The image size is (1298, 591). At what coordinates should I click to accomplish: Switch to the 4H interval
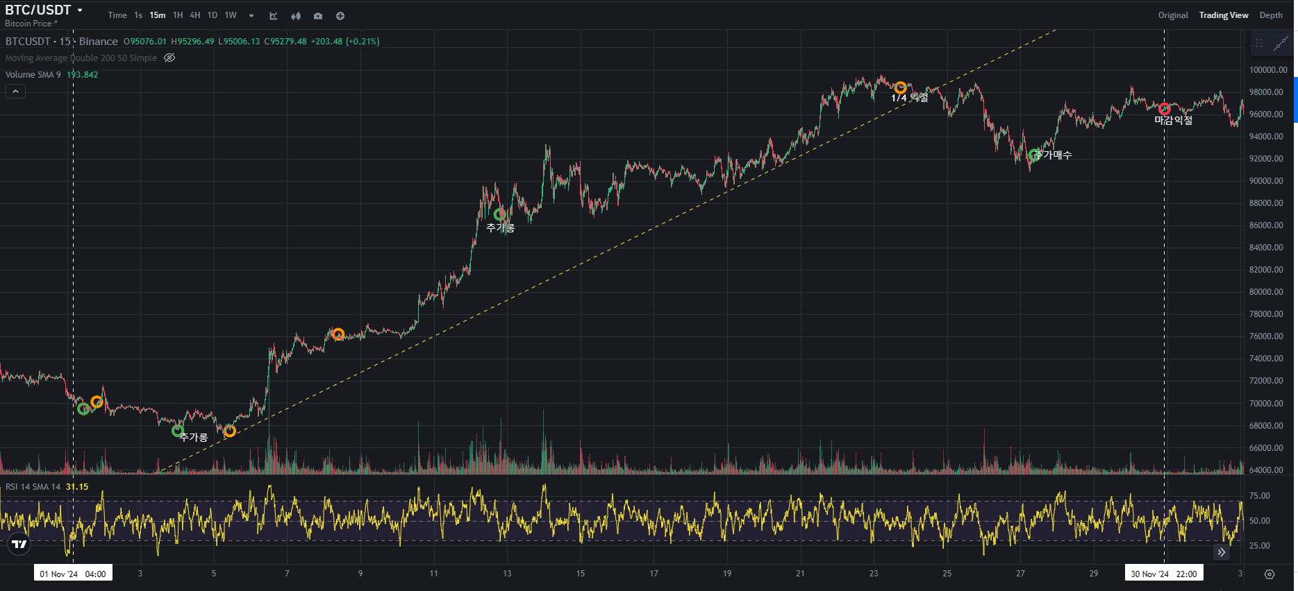tap(195, 15)
